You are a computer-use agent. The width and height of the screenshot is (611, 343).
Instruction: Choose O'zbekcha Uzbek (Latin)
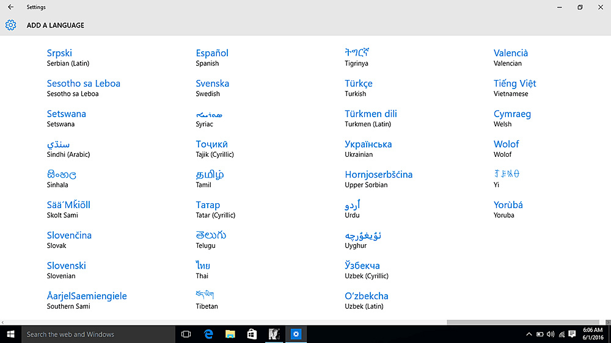point(366,300)
